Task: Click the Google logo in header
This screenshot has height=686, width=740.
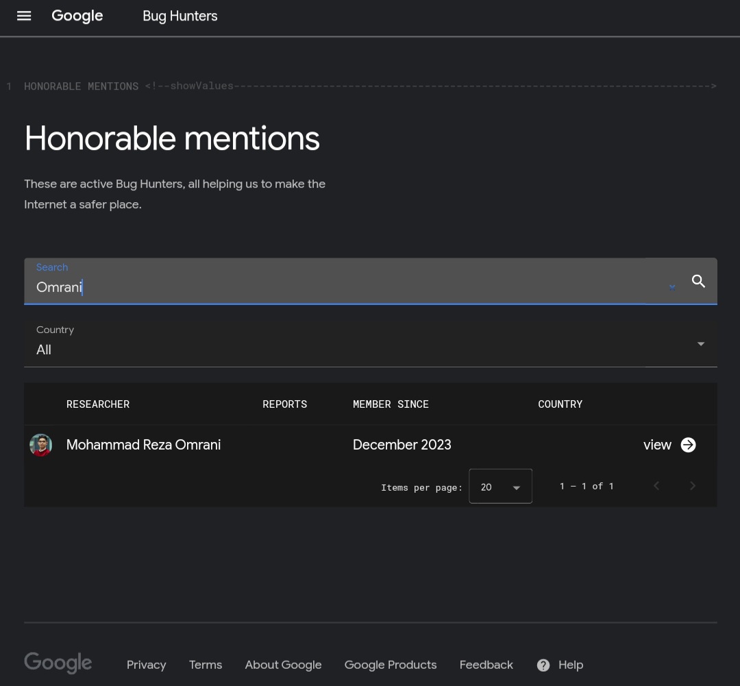Action: point(77,16)
